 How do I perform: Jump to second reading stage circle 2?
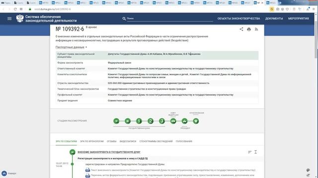pyautogui.click(x=151, y=121)
